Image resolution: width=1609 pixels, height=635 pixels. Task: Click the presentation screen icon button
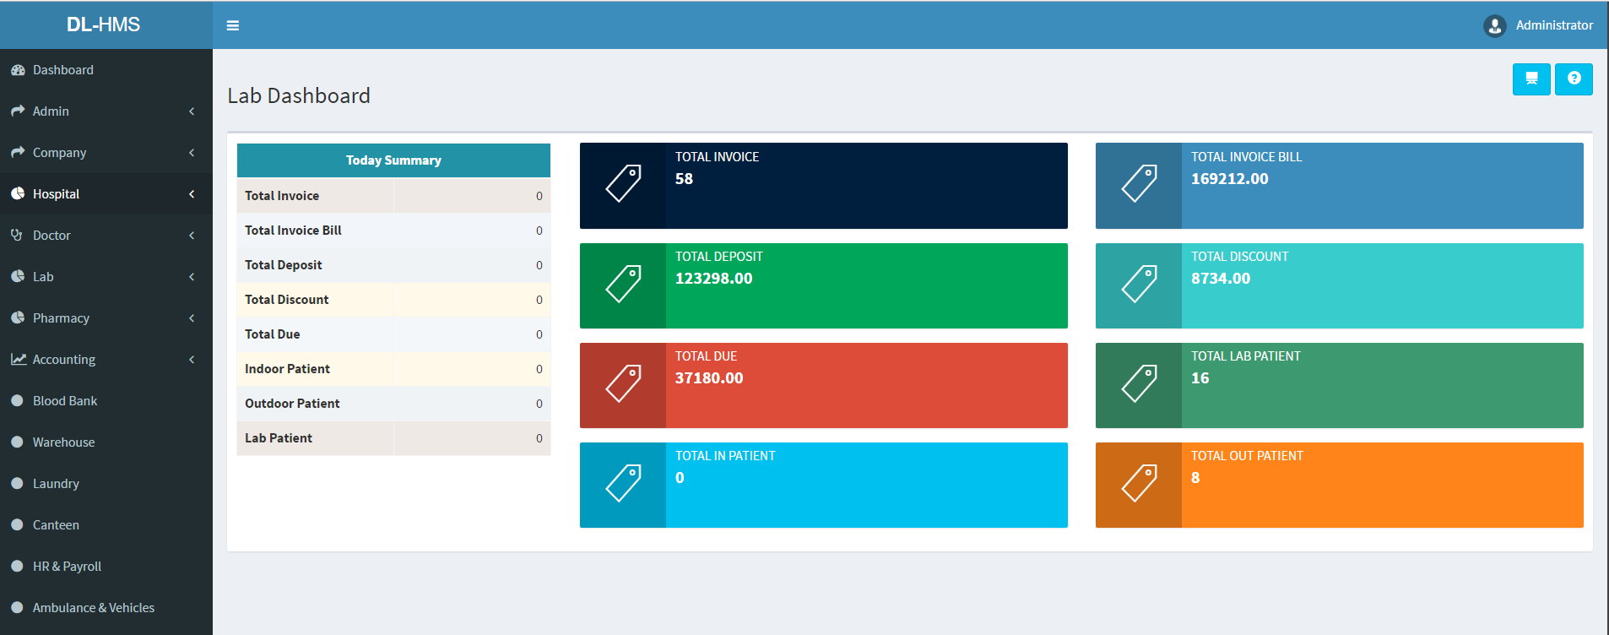pos(1530,79)
